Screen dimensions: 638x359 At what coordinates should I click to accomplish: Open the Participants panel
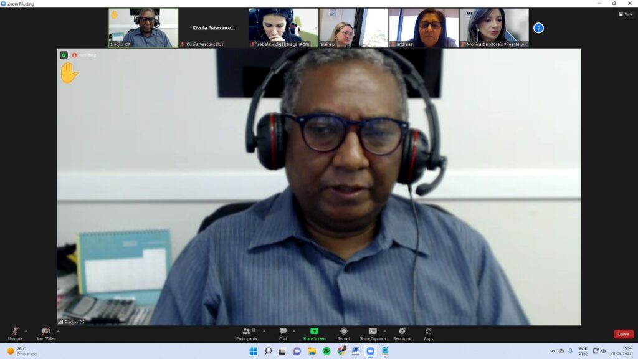pos(246,333)
